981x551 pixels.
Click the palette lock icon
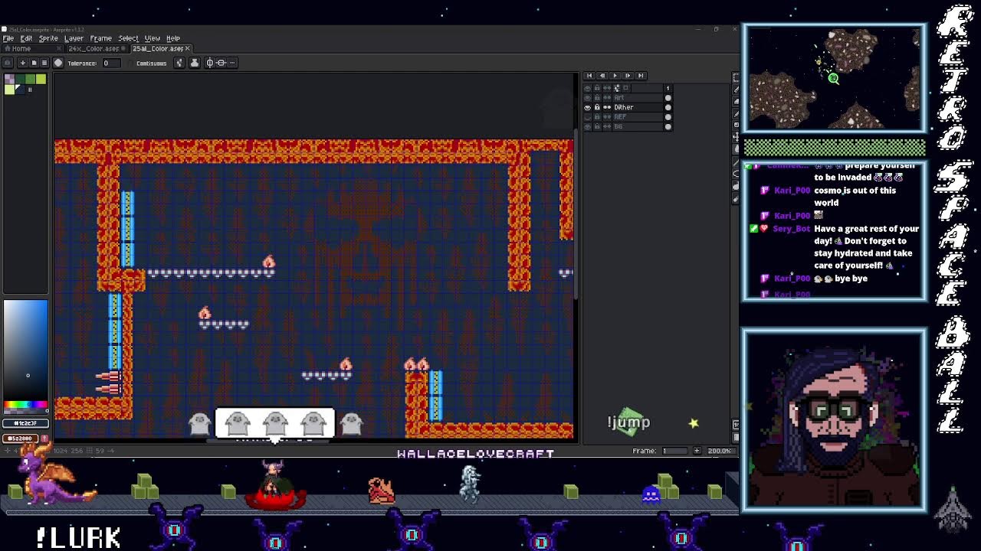[x=7, y=63]
